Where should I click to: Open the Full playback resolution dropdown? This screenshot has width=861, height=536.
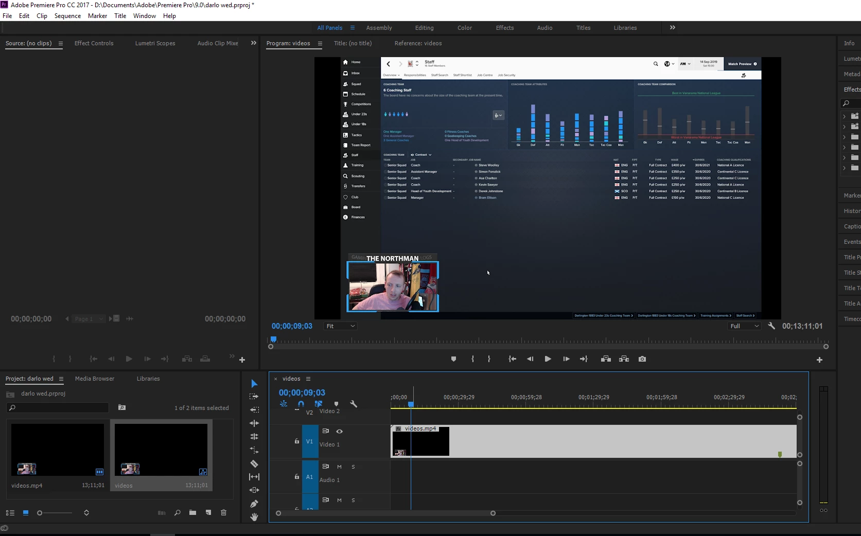pos(744,326)
